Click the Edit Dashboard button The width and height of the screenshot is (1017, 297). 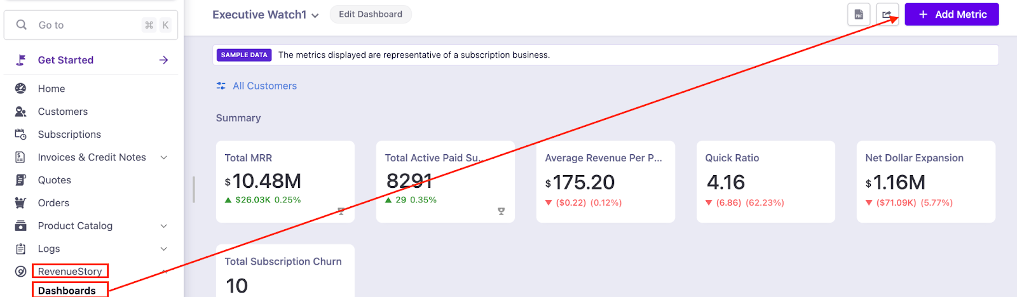pyautogui.click(x=371, y=14)
